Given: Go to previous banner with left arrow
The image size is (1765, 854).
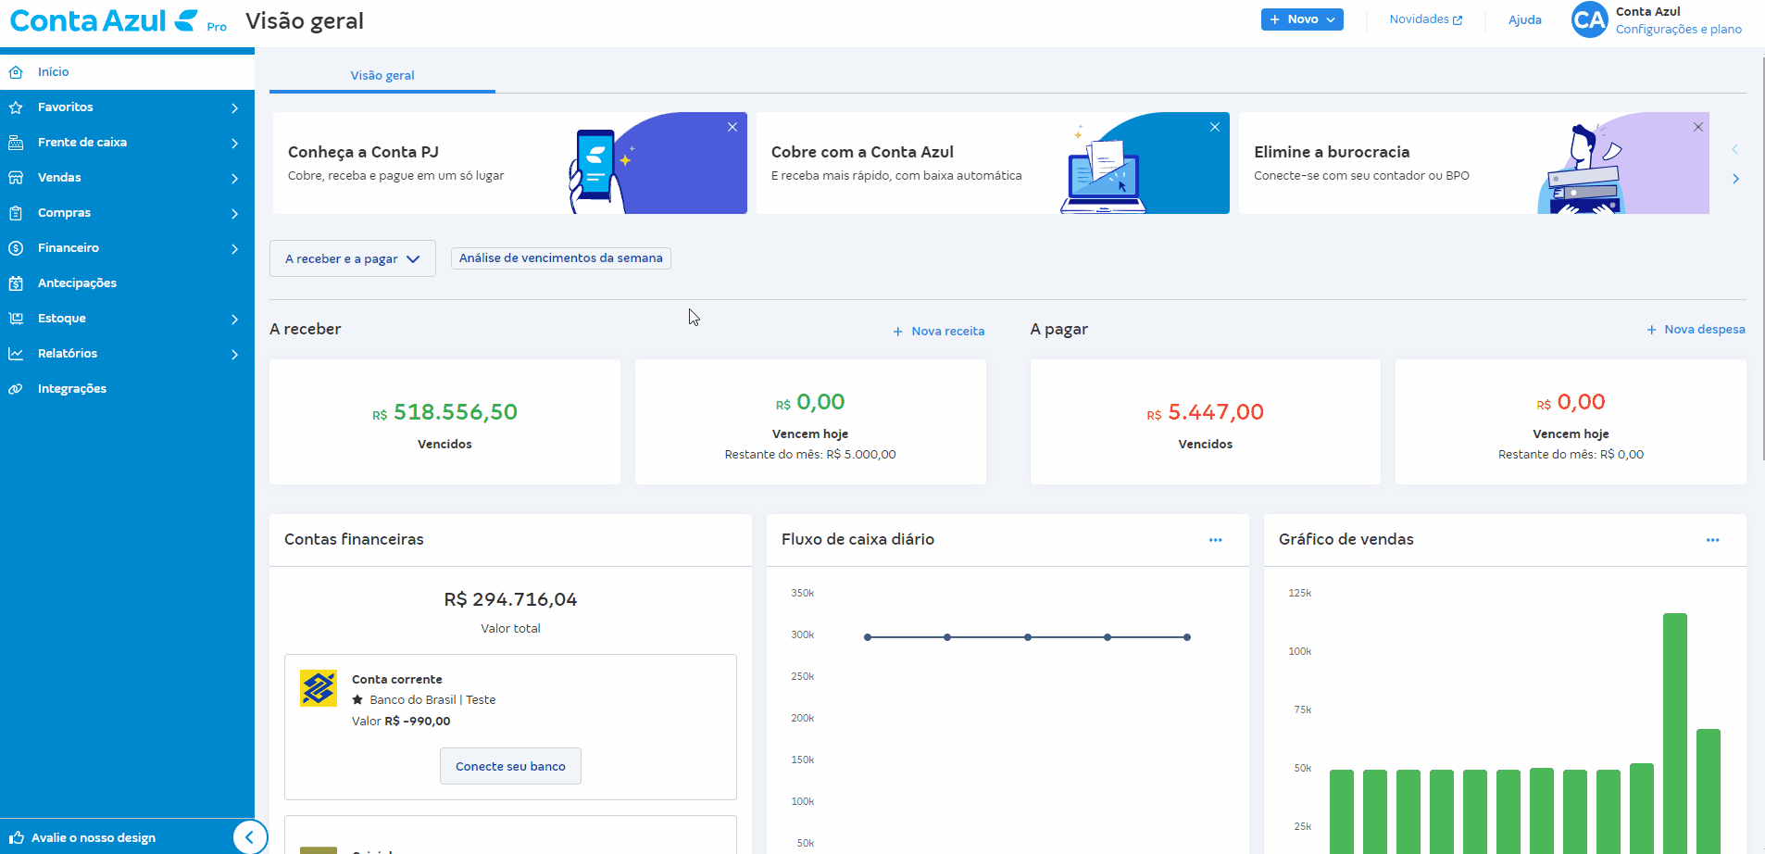Looking at the screenshot, I should 1734,149.
